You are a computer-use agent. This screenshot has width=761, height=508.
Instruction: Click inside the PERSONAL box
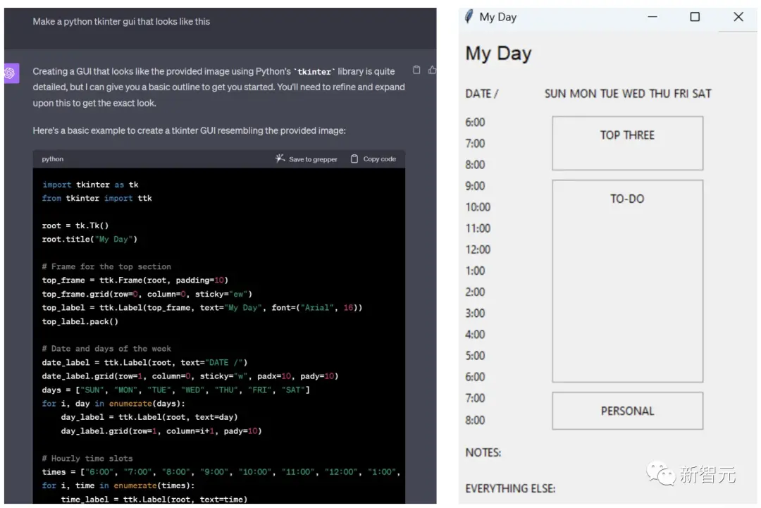click(627, 411)
